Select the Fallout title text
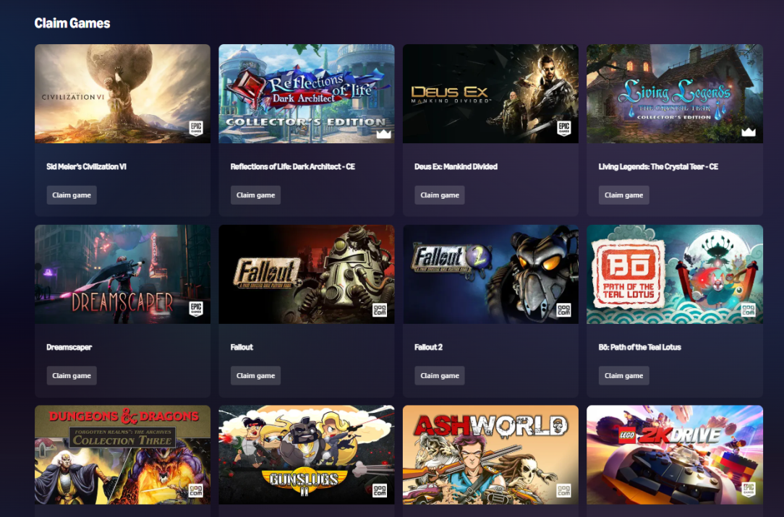784x517 pixels. 242,347
